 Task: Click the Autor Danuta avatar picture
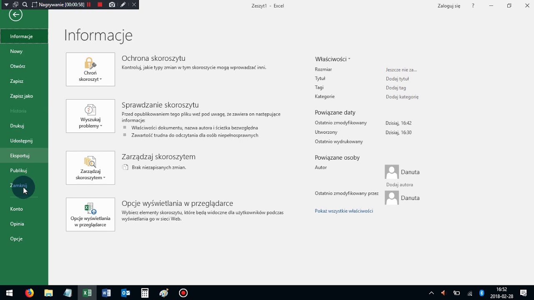coord(392,172)
